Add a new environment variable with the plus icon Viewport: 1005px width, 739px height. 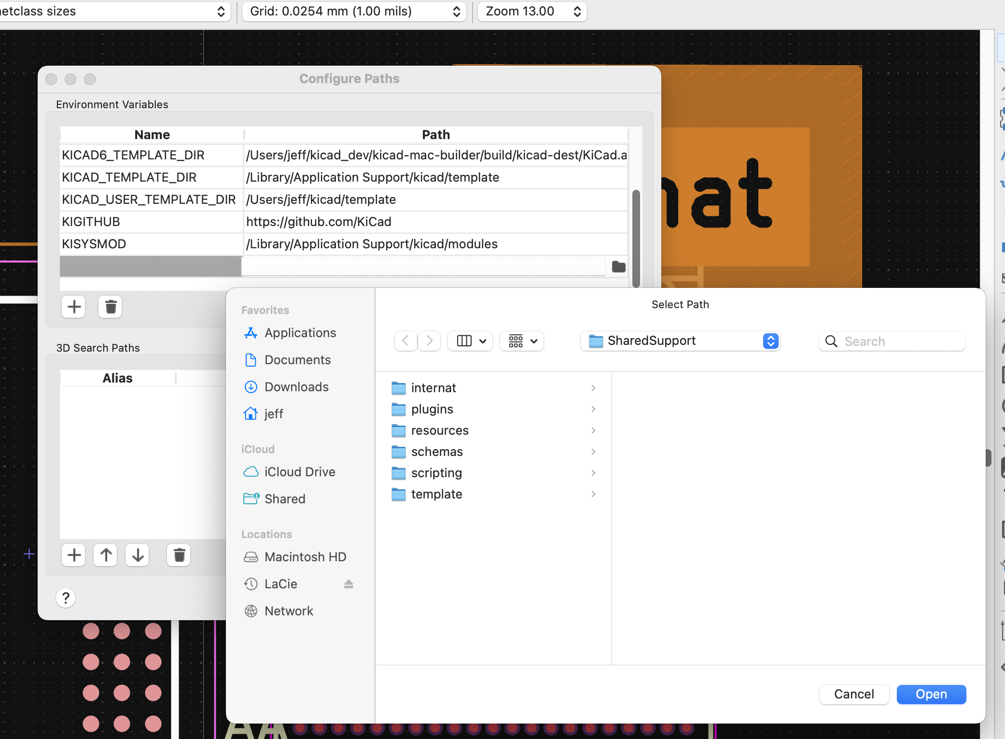(x=73, y=307)
